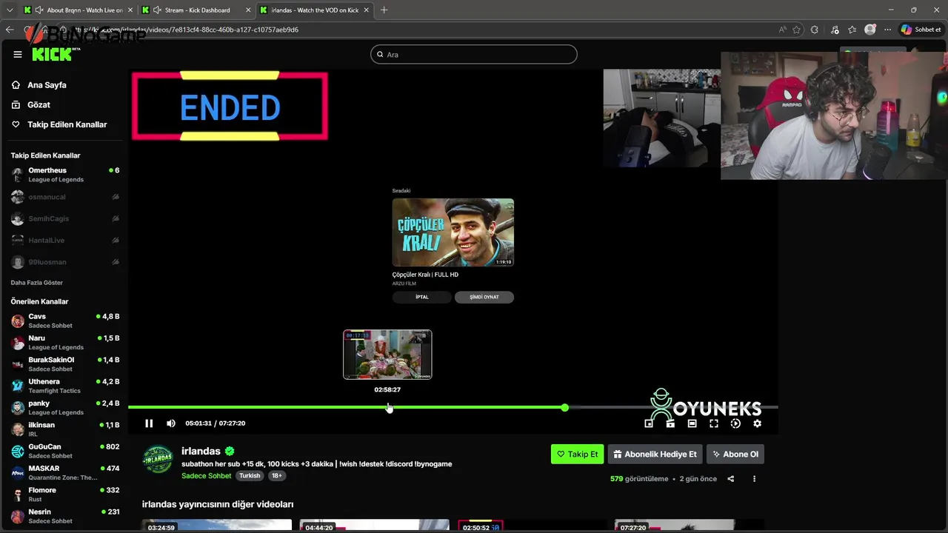
Task: Open browser three-dot settings menu
Action: (x=887, y=30)
